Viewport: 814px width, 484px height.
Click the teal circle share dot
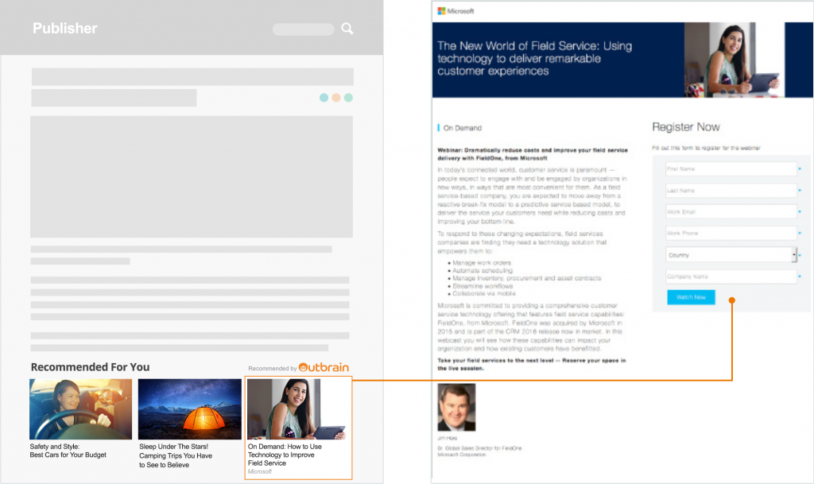click(x=324, y=98)
